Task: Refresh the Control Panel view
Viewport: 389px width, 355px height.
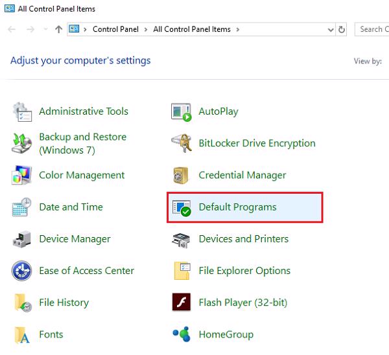Action: tap(342, 30)
